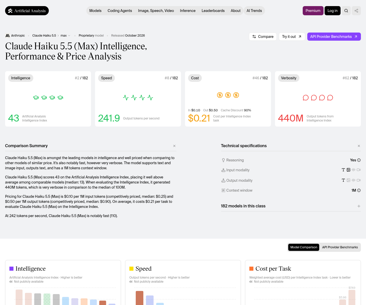This screenshot has width=366, height=305.
Task: Open the search icon in header
Action: click(x=346, y=11)
